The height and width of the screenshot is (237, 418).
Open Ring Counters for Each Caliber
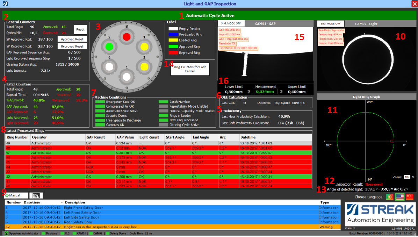click(190, 69)
